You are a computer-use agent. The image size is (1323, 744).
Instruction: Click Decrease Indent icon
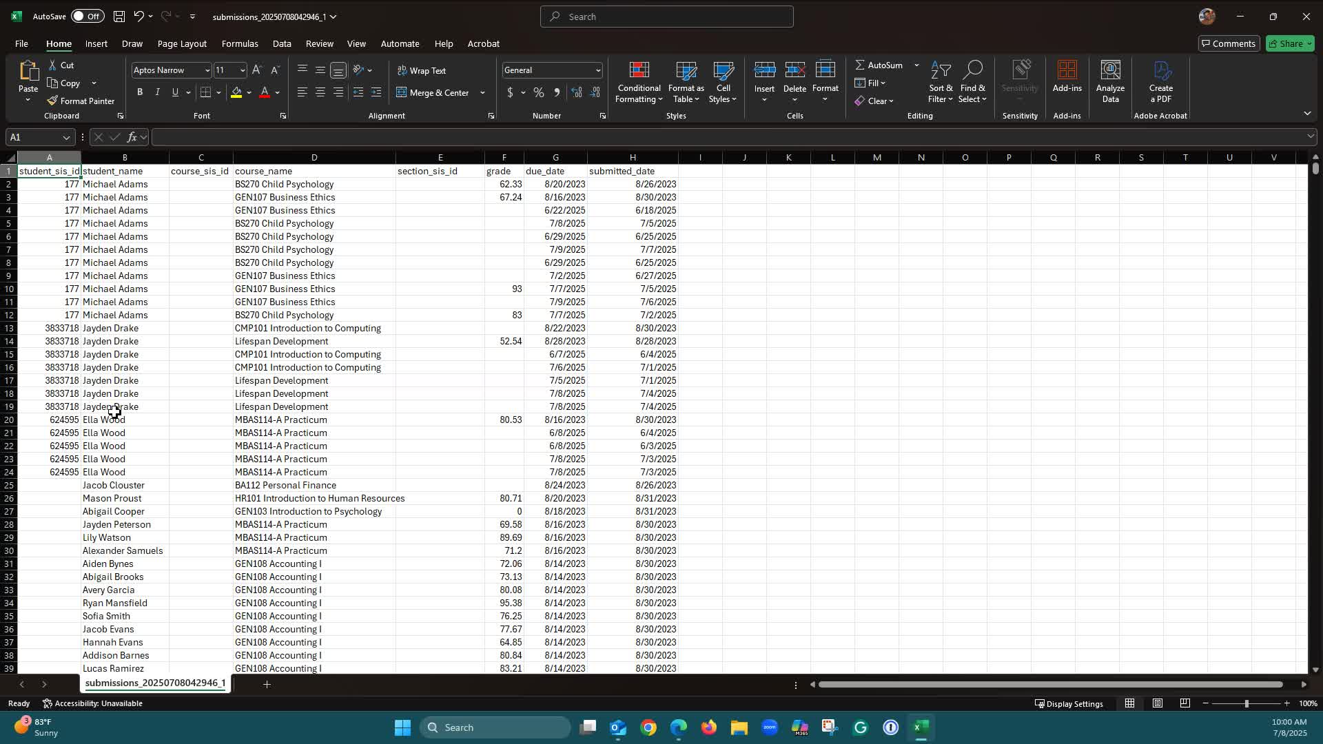pos(358,92)
